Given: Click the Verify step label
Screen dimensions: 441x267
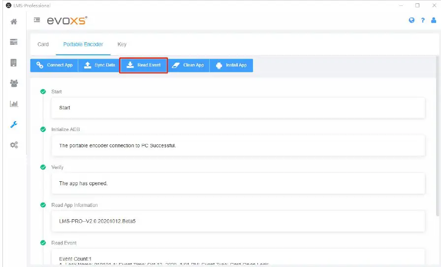Looking at the screenshot, I should [x=58, y=167].
